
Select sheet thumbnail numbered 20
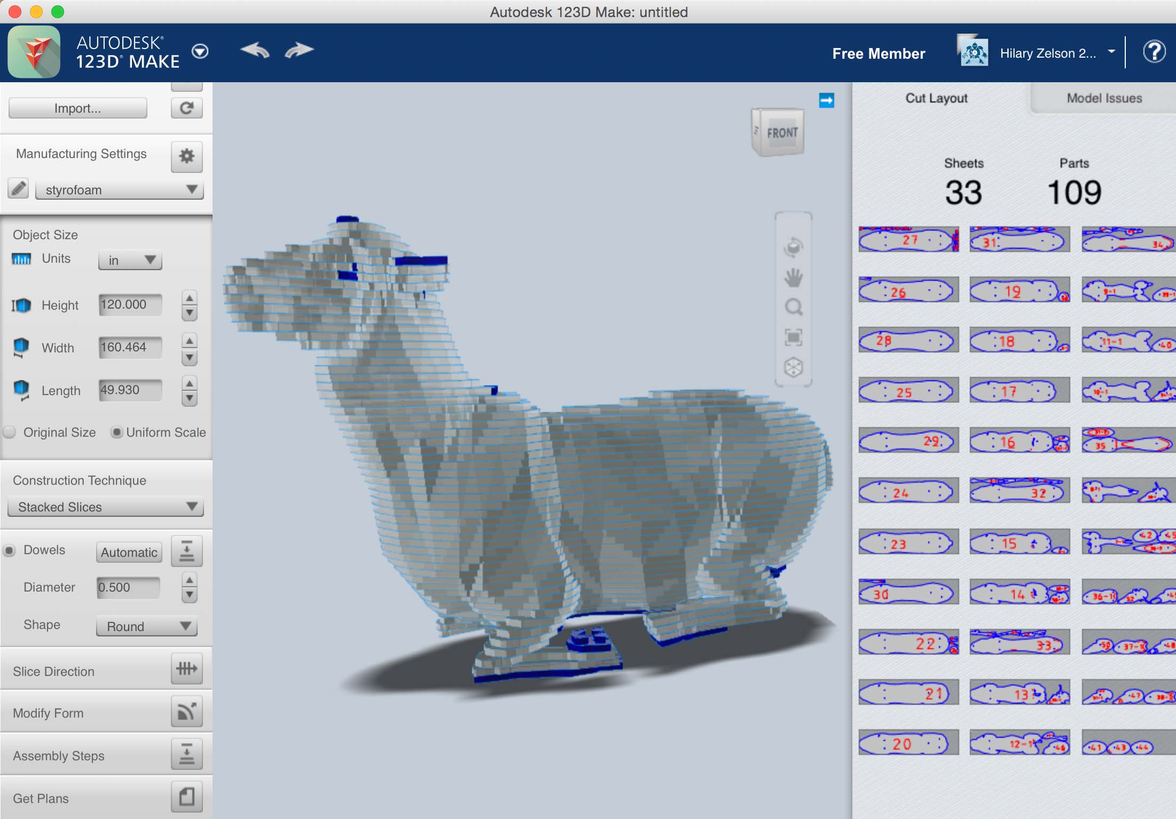pos(908,743)
